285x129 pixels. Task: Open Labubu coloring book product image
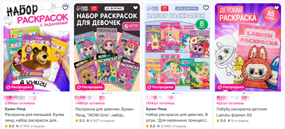coord(248,47)
